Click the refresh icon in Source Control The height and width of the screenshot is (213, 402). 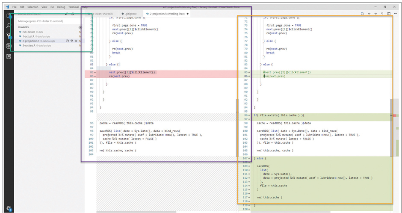(73, 14)
